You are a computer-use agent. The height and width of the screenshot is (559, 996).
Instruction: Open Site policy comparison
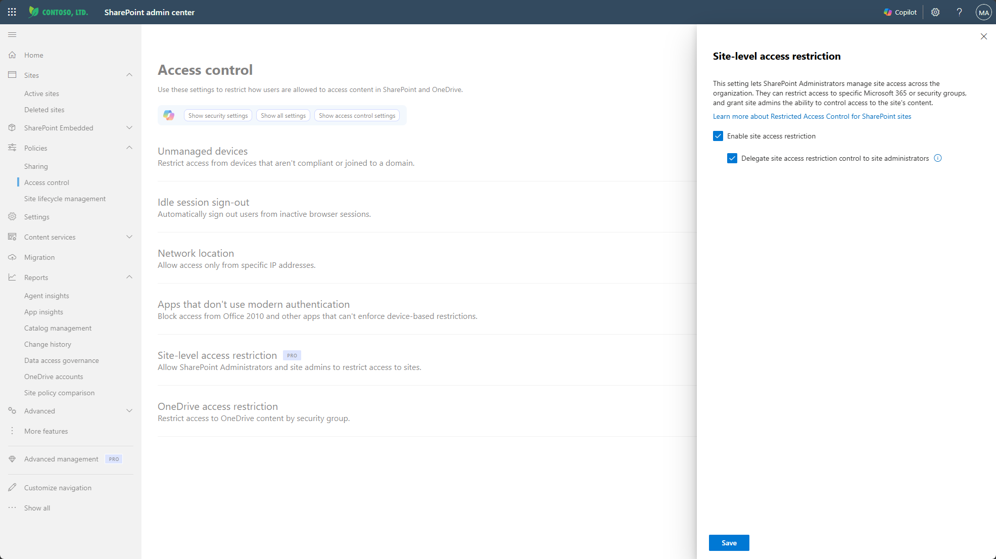(x=59, y=393)
